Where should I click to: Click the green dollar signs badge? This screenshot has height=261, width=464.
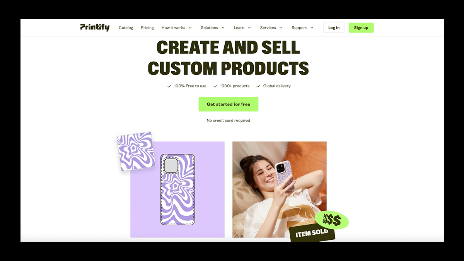[332, 220]
